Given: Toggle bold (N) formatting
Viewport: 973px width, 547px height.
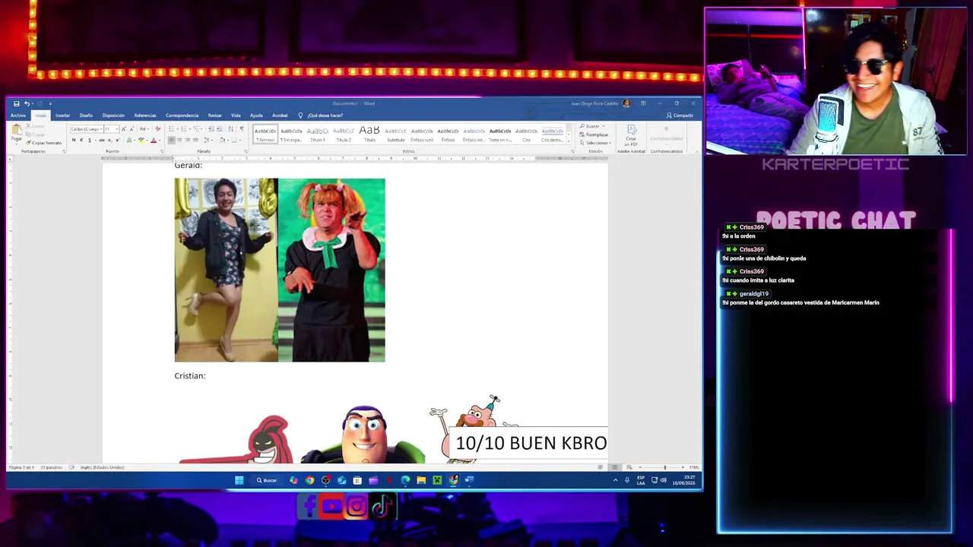Looking at the screenshot, I should 74,140.
